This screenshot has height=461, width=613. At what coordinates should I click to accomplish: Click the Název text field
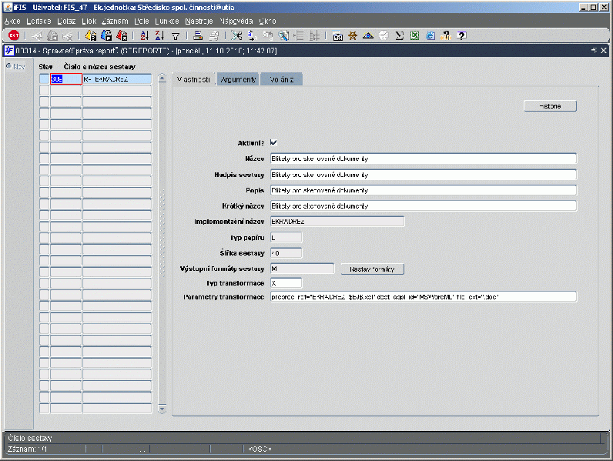423,159
